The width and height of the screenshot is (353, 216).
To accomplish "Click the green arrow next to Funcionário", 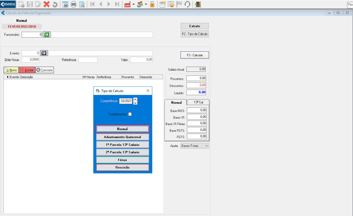I will pos(46,35).
